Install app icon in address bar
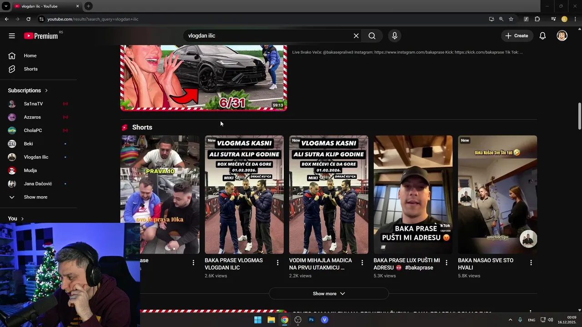582x327 pixels. click(x=492, y=19)
